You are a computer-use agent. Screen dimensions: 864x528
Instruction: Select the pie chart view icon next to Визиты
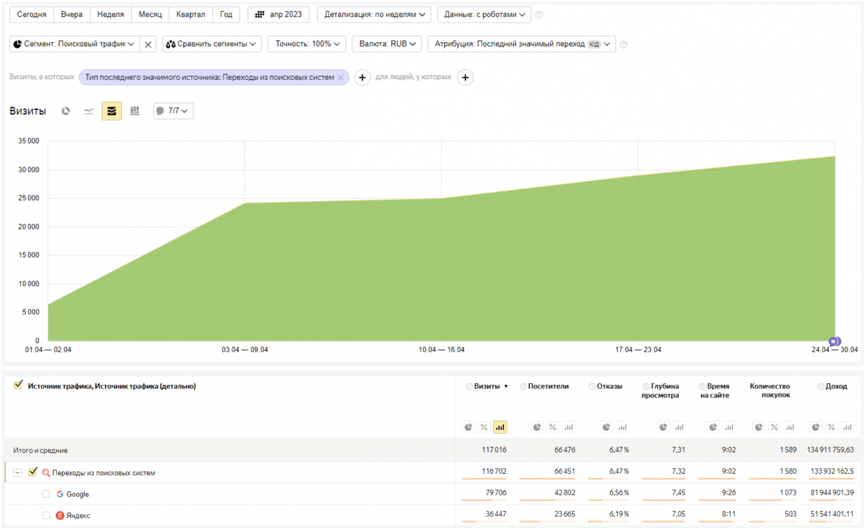[x=66, y=111]
